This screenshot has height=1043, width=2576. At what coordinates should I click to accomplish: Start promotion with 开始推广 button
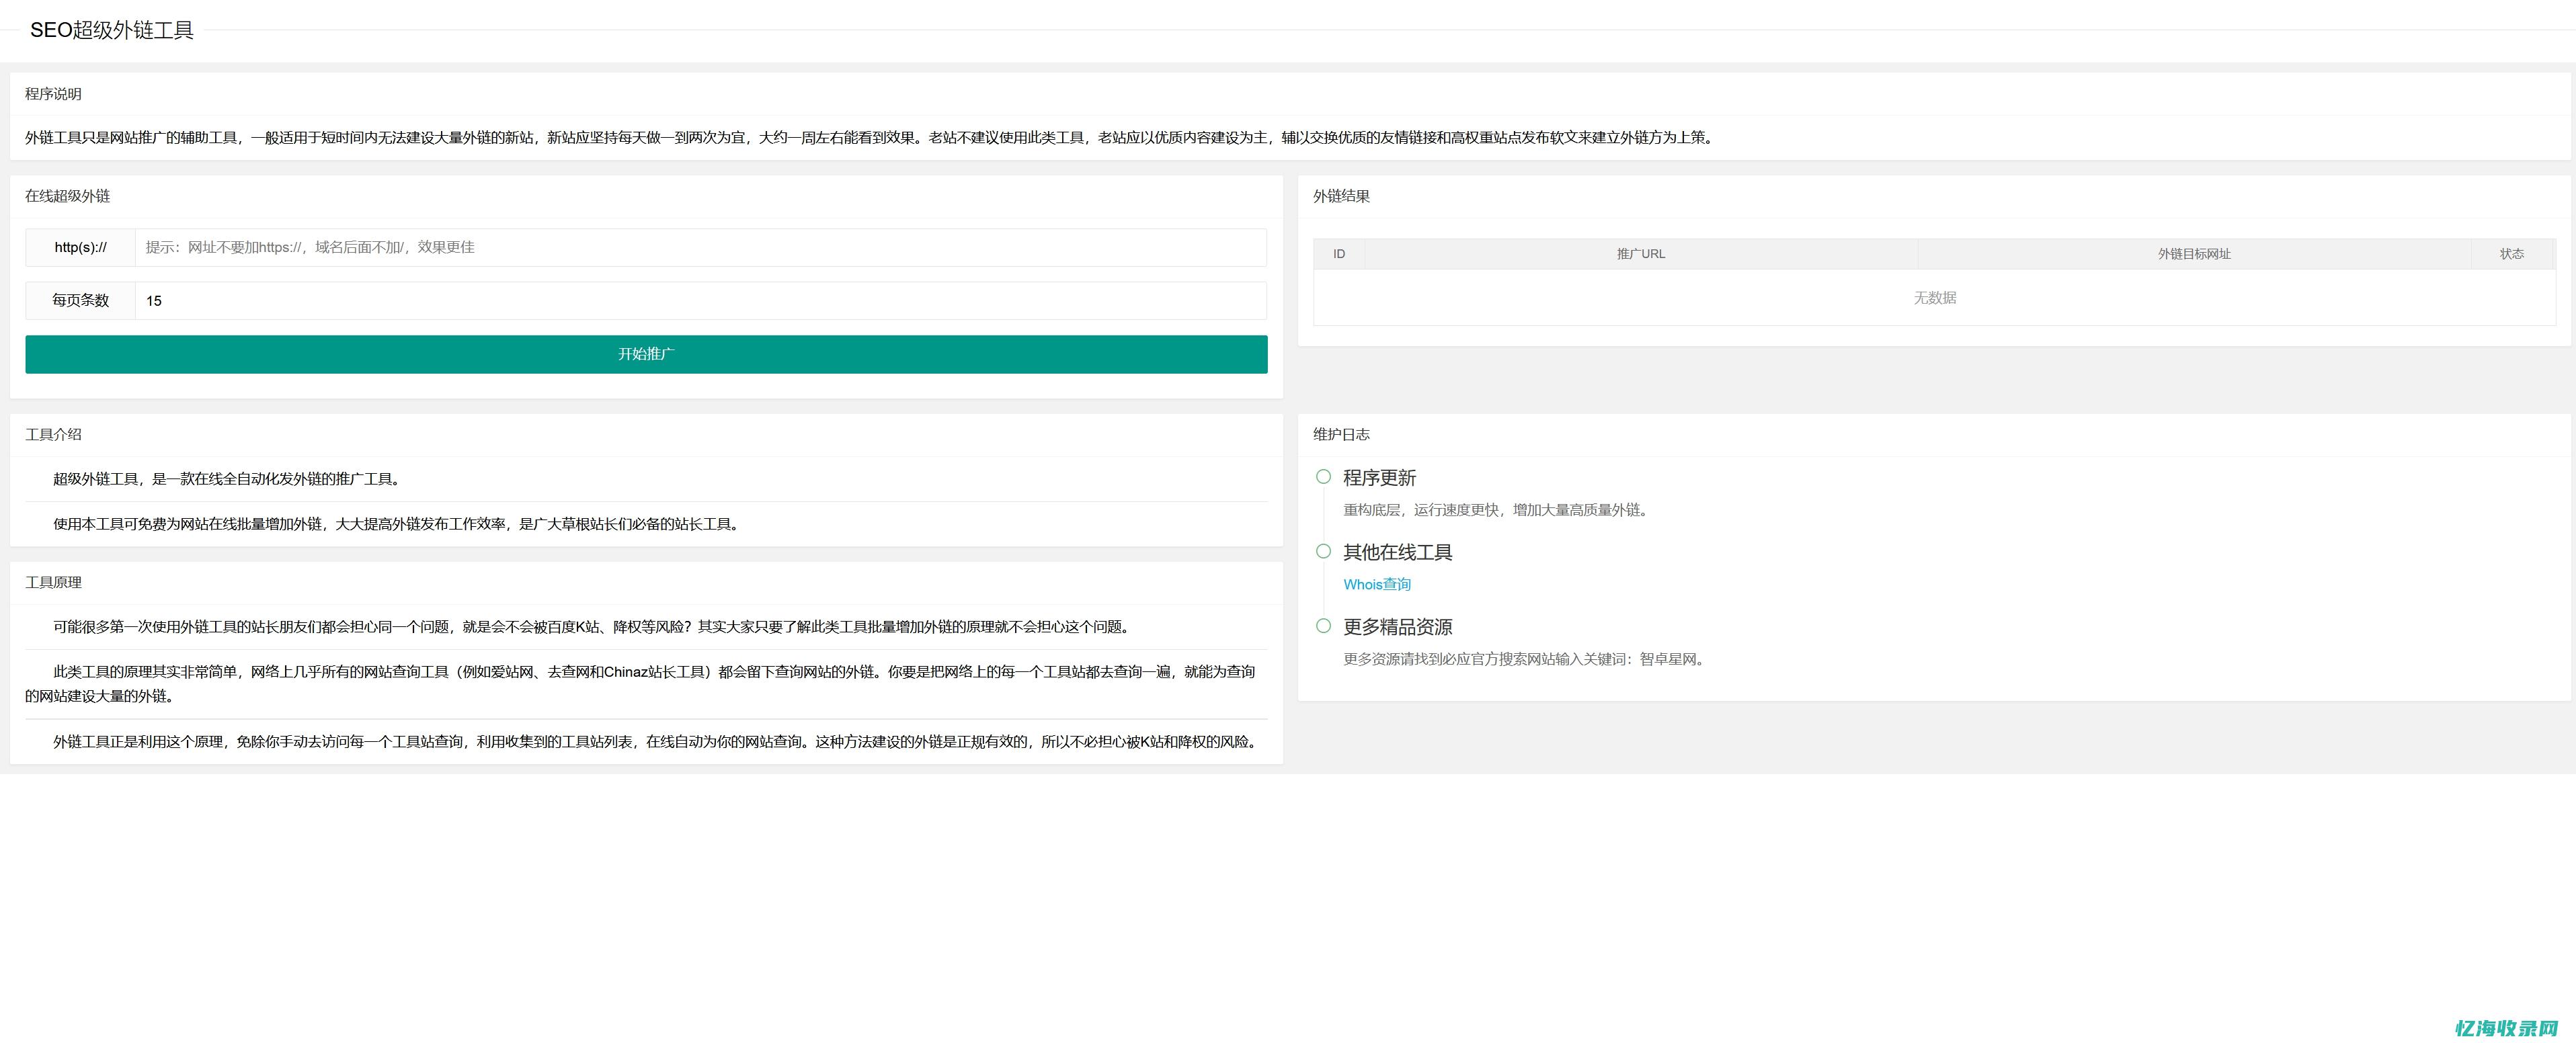click(x=646, y=354)
